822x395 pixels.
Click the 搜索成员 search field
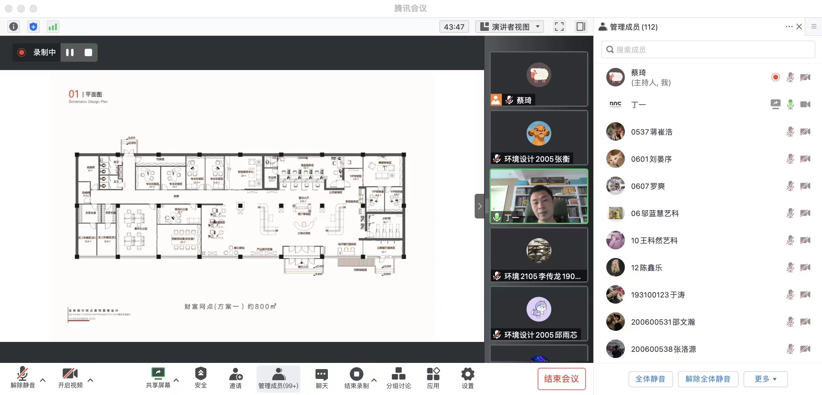coord(708,50)
